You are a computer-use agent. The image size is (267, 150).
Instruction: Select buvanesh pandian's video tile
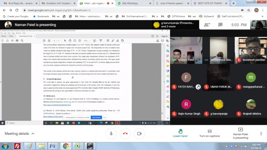pos(251,50)
